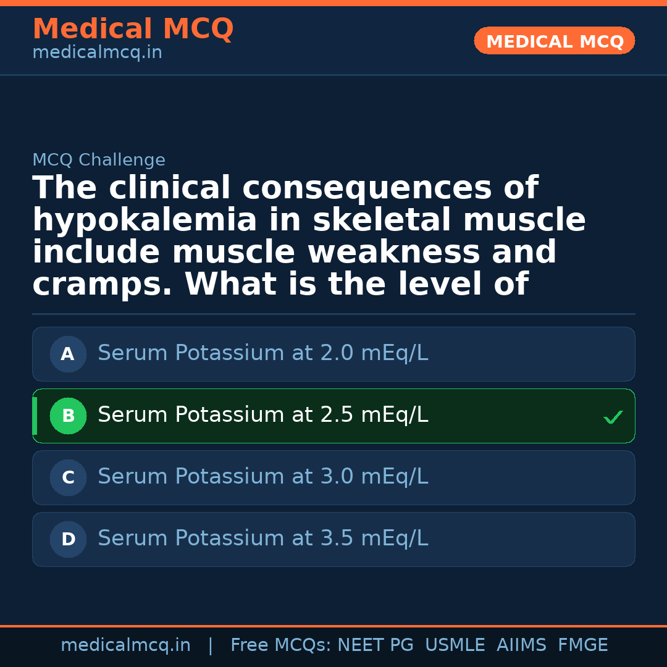Click the FMGE footer label
The width and height of the screenshot is (667, 667).
582,645
